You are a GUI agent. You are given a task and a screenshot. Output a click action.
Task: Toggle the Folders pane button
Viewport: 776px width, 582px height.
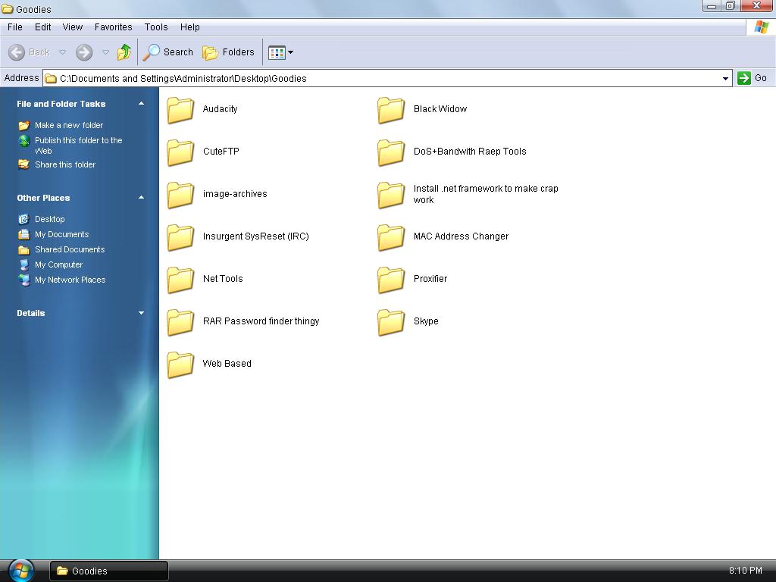tap(228, 52)
